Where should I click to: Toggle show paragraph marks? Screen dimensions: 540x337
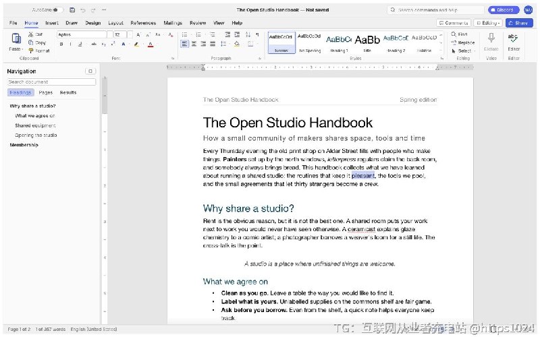[258, 35]
